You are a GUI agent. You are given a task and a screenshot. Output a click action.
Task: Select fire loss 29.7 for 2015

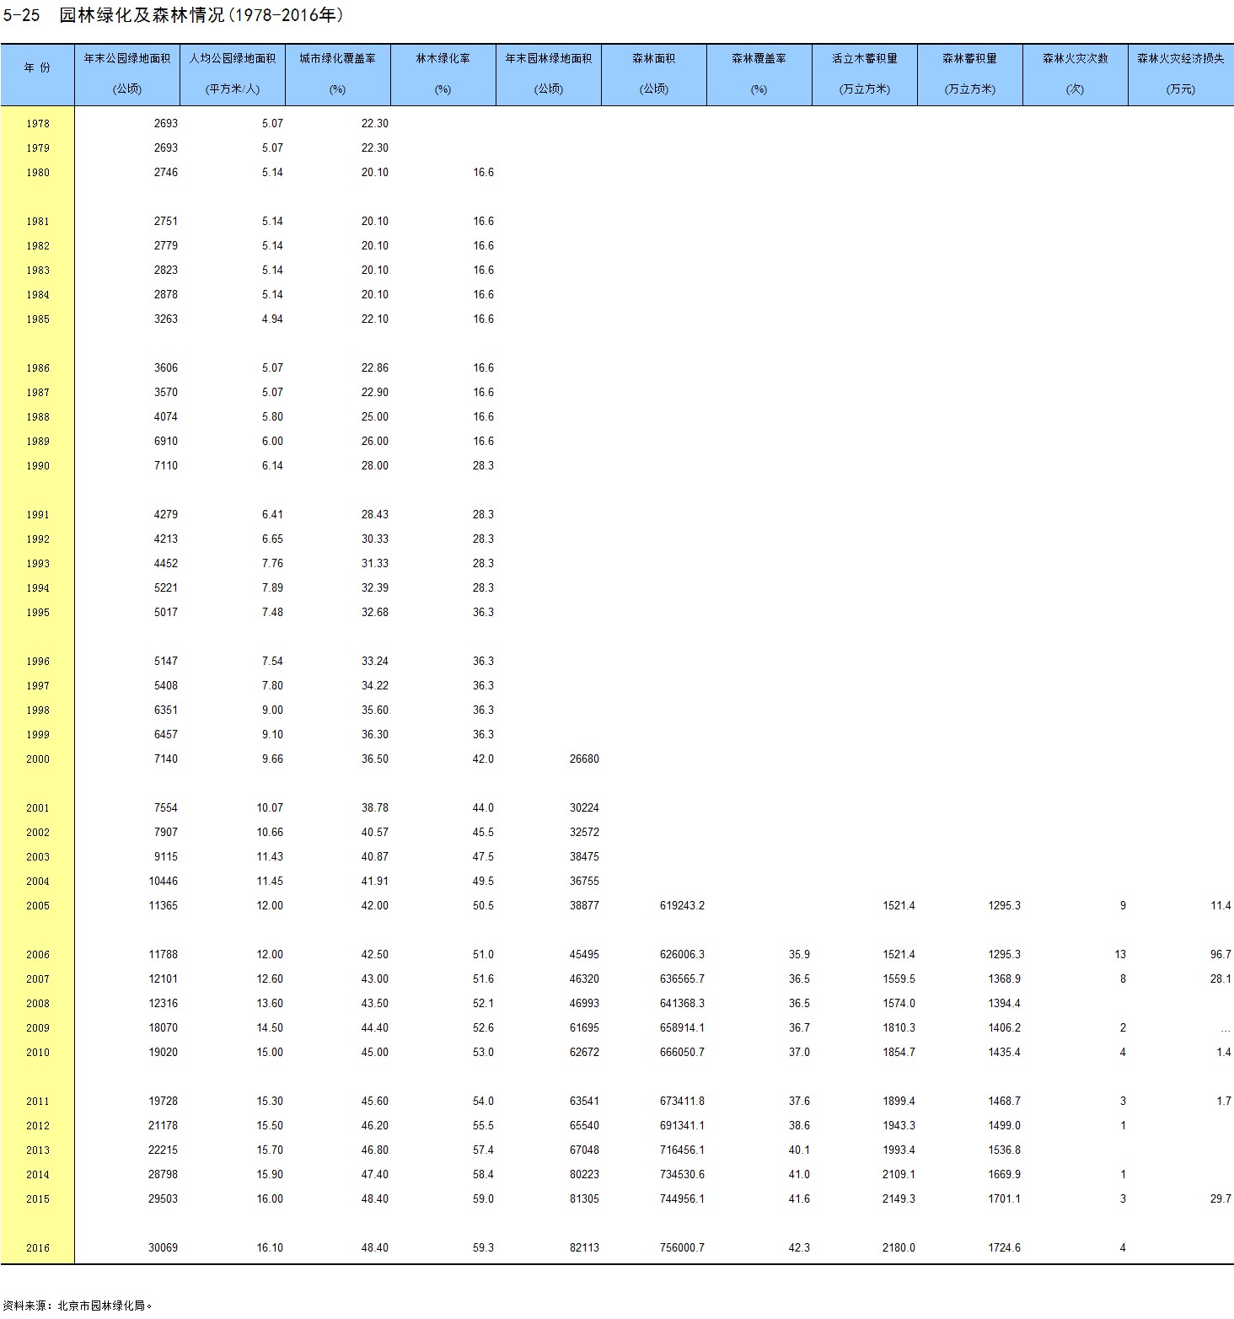point(1221,1198)
